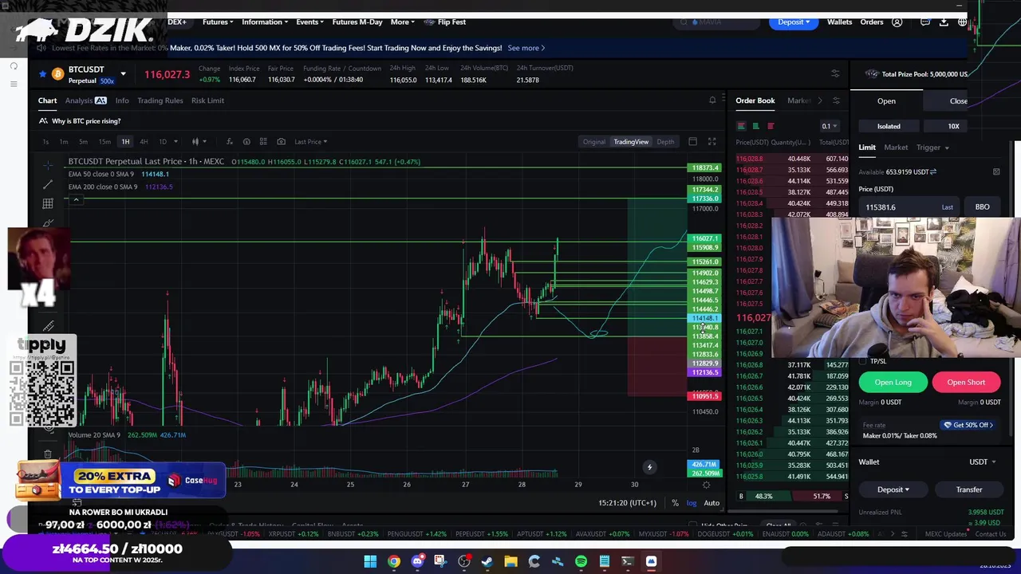Viewport: 1021px width, 574px height.
Task: Select the TradingView chart view
Action: click(x=631, y=142)
